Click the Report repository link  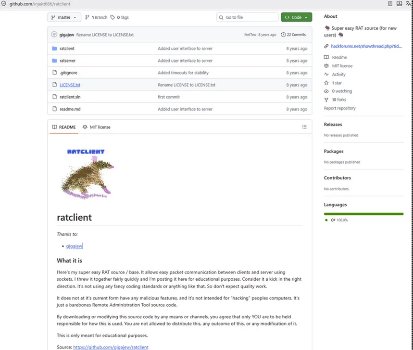(339, 108)
